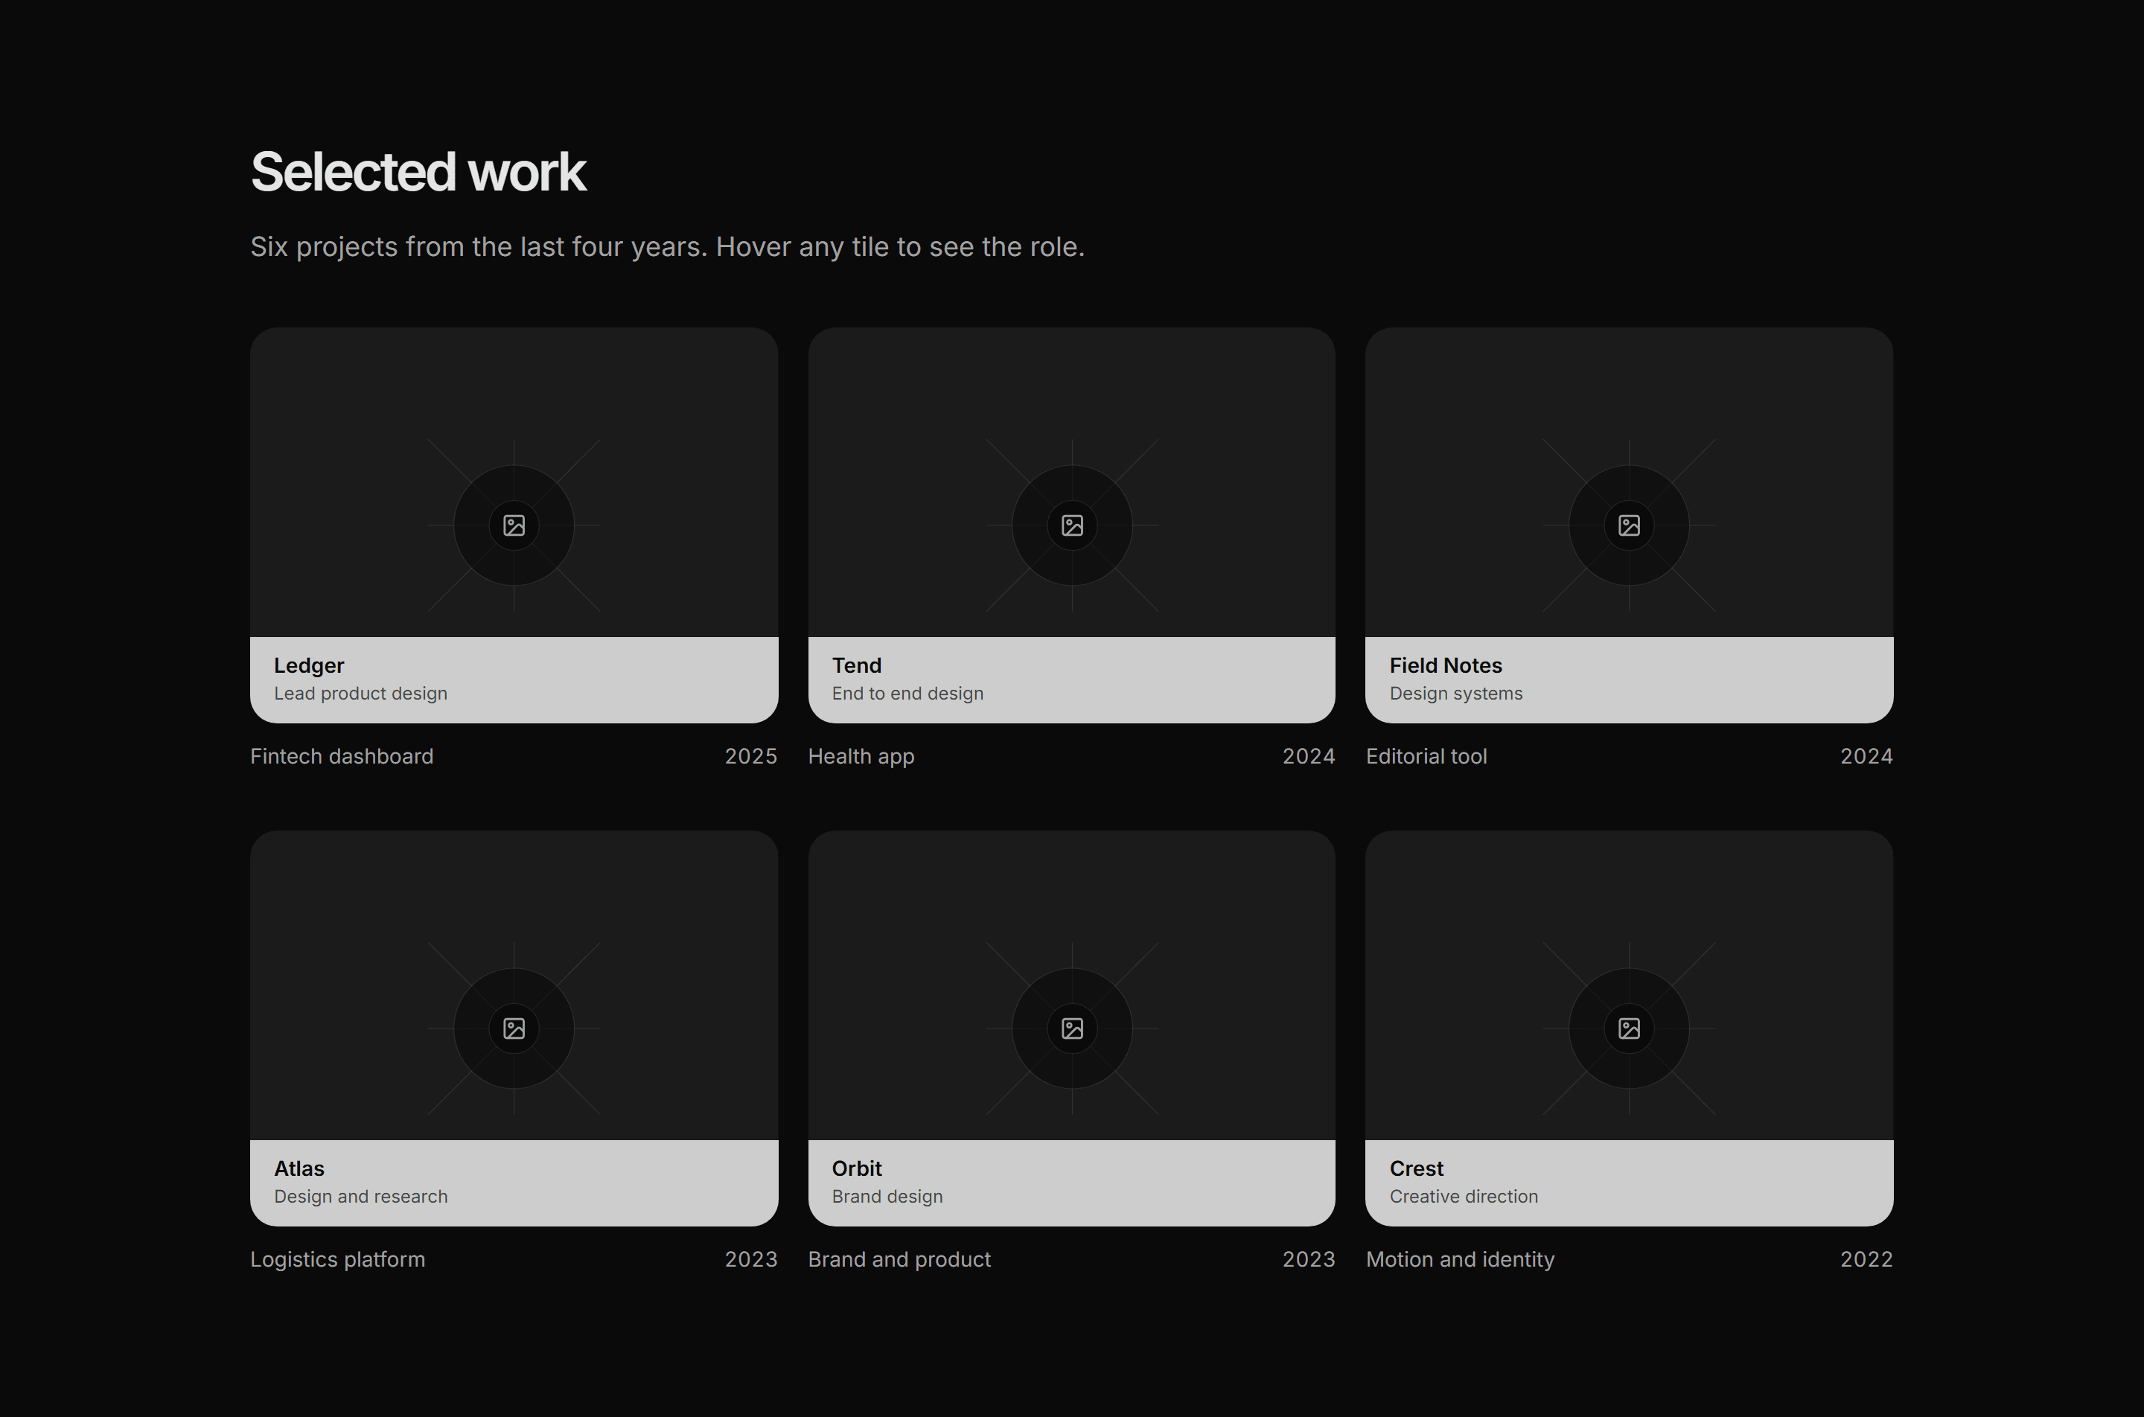The width and height of the screenshot is (2144, 1417).
Task: Open the Field Notes project title
Action: pyautogui.click(x=1445, y=666)
